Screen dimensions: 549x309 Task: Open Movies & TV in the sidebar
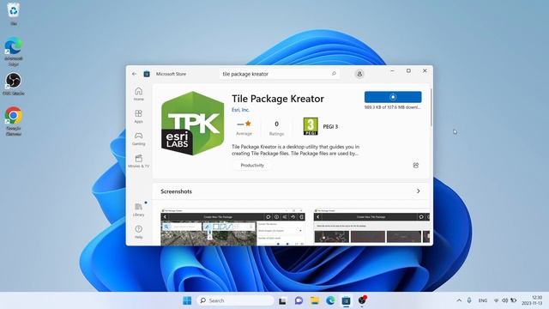click(139, 161)
